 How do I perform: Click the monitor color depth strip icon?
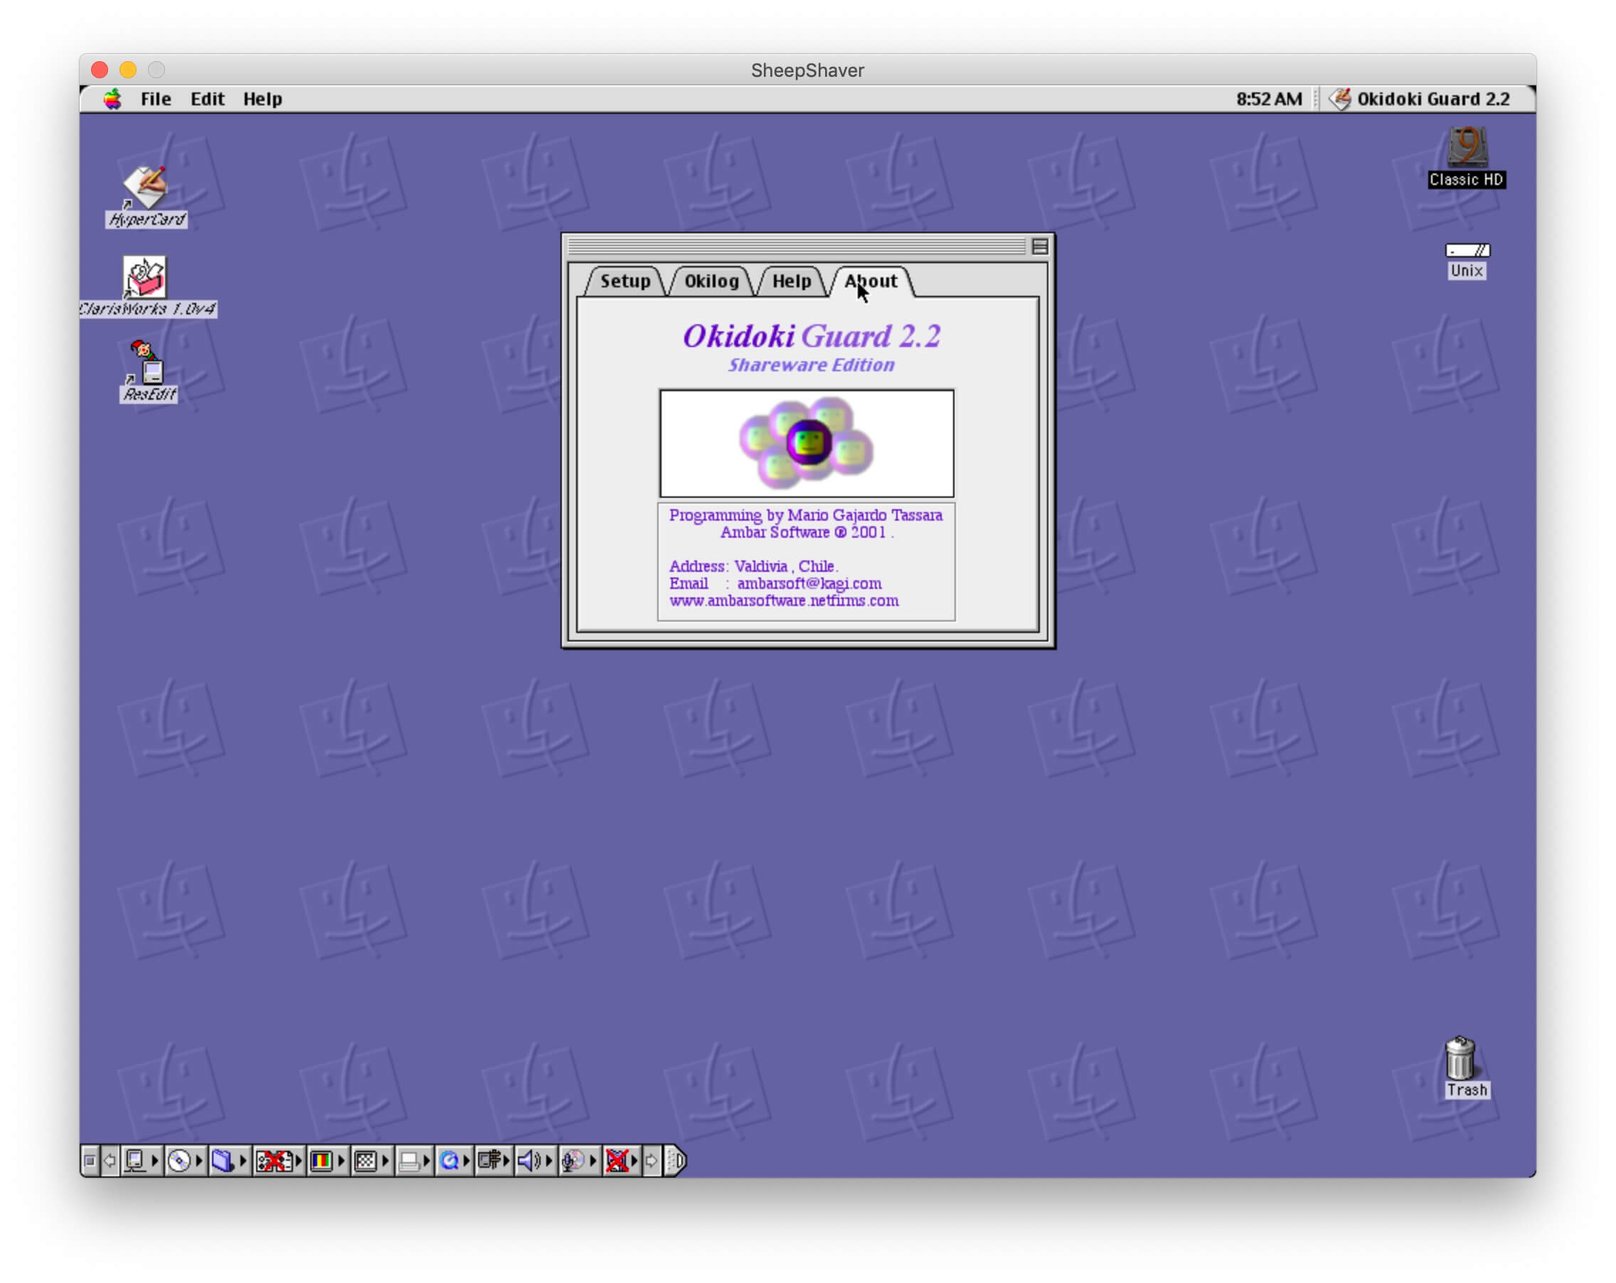point(321,1161)
